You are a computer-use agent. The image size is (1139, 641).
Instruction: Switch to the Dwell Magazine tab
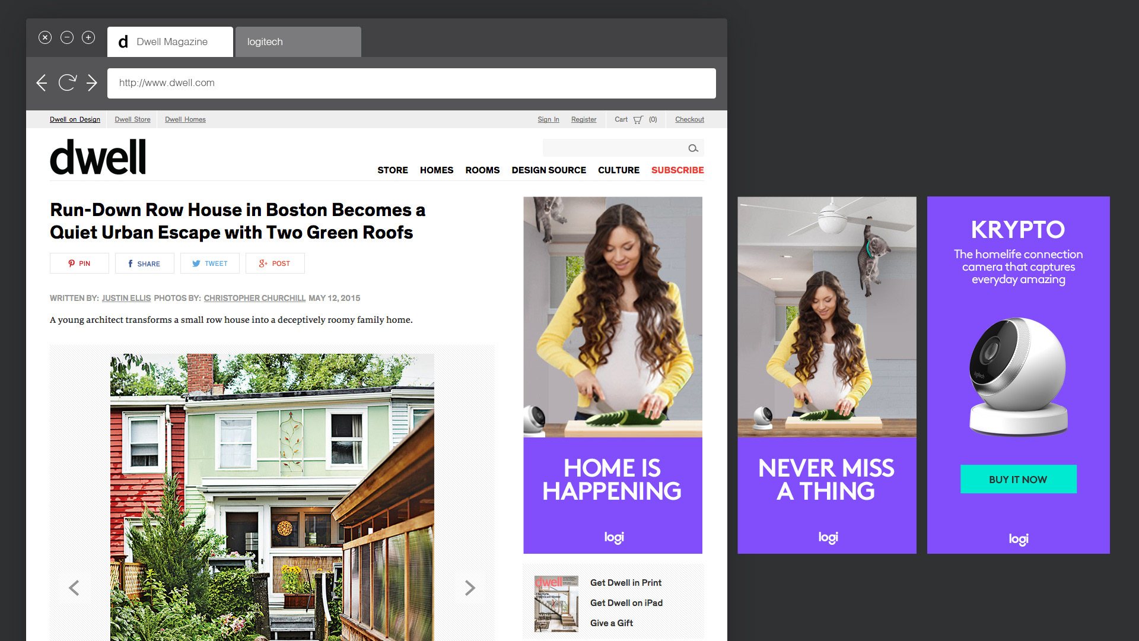coord(170,42)
